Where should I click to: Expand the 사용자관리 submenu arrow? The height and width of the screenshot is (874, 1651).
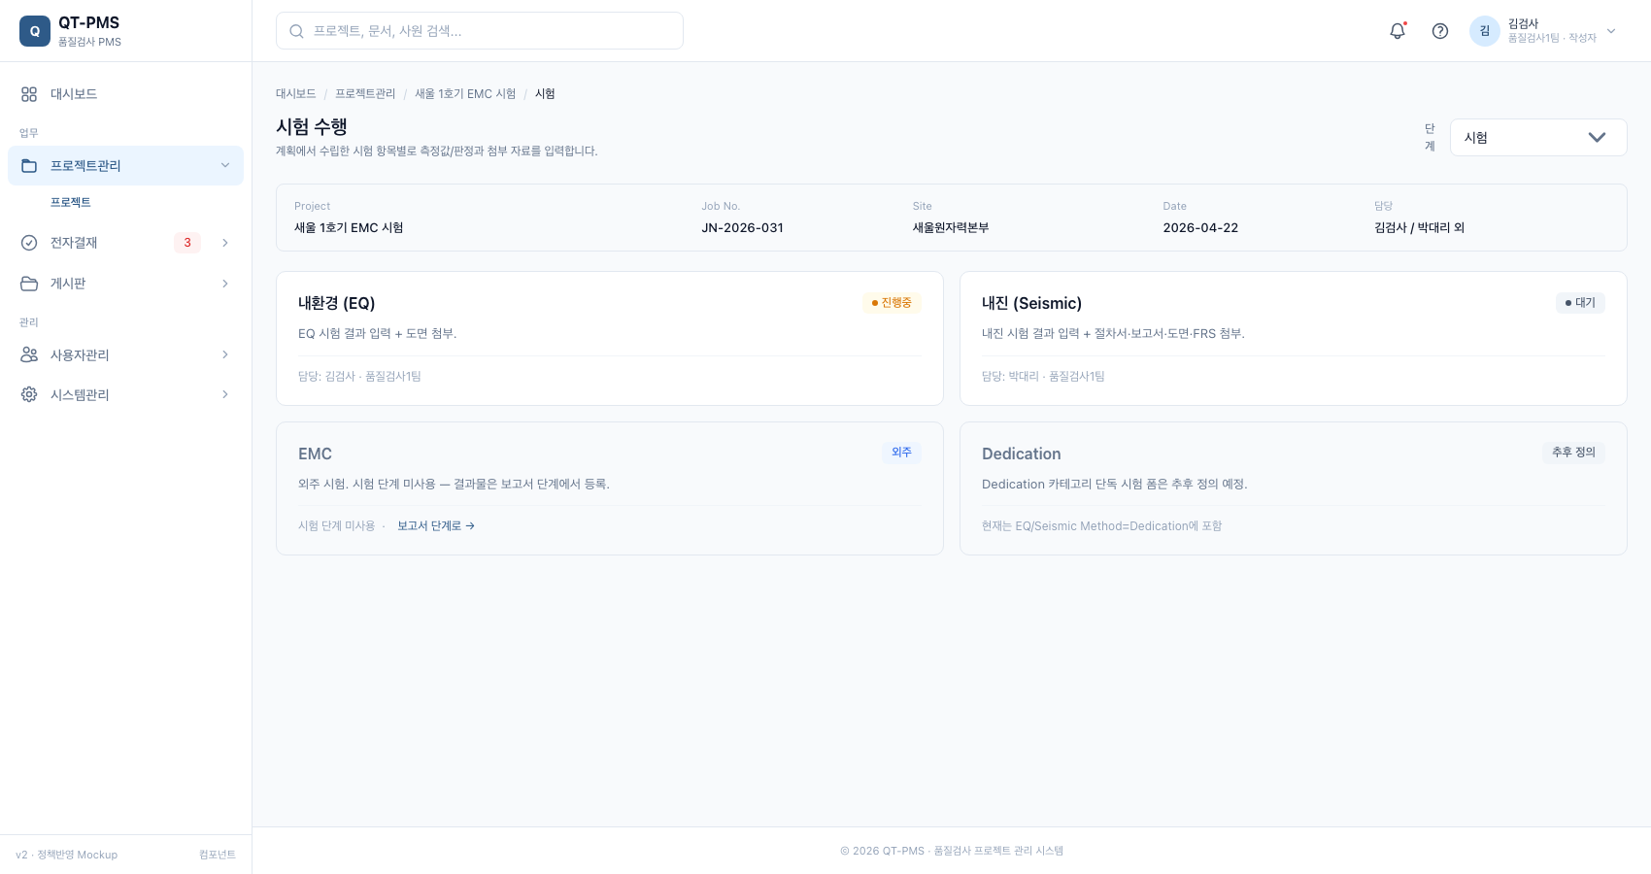(225, 354)
